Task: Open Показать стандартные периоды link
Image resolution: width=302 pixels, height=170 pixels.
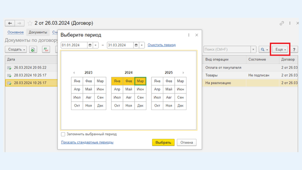Action: click(87, 143)
